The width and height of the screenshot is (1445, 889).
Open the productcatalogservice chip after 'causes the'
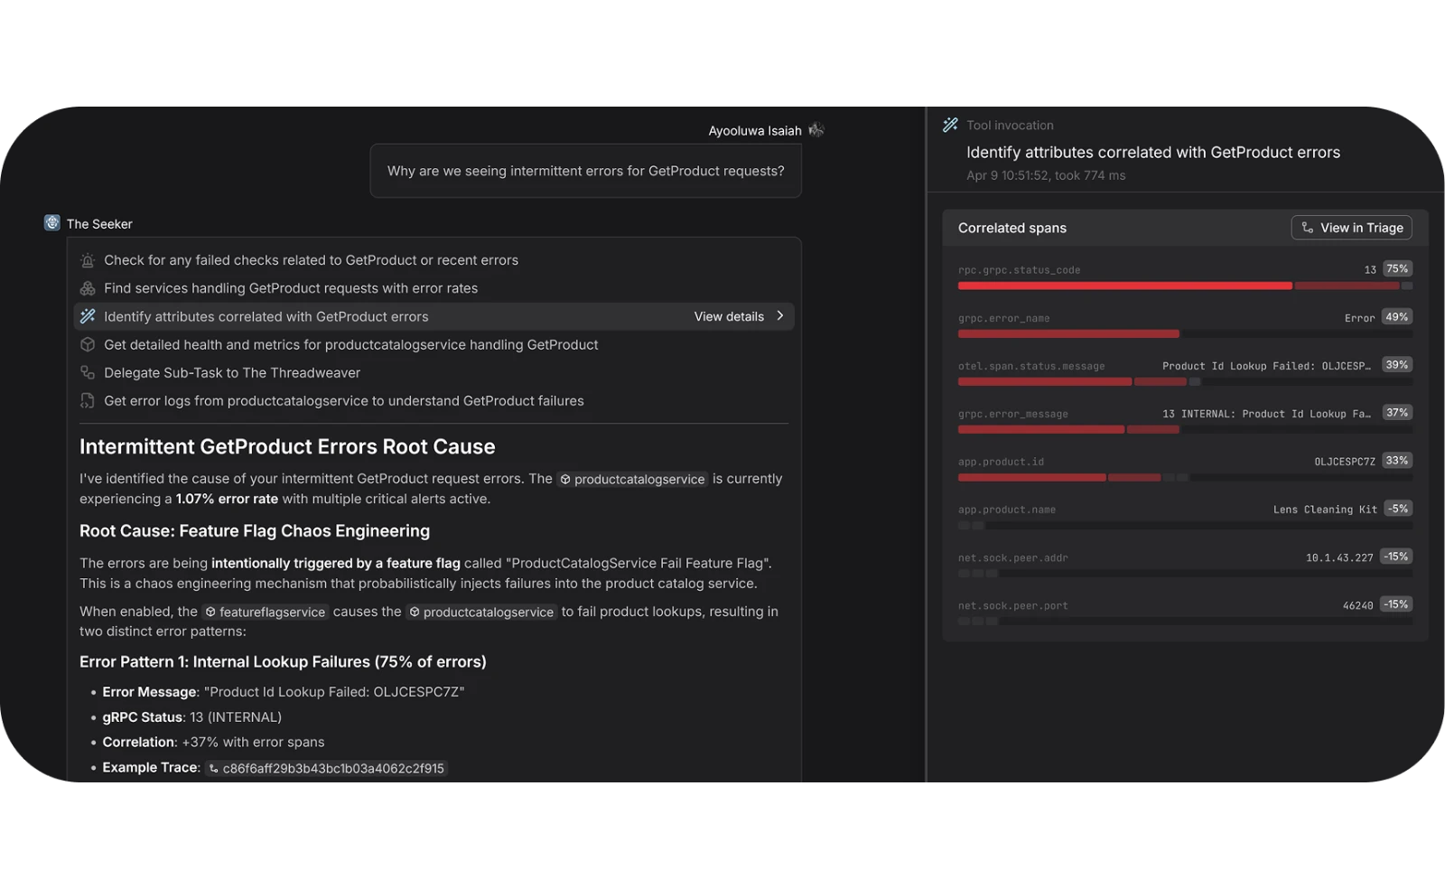pos(481,612)
